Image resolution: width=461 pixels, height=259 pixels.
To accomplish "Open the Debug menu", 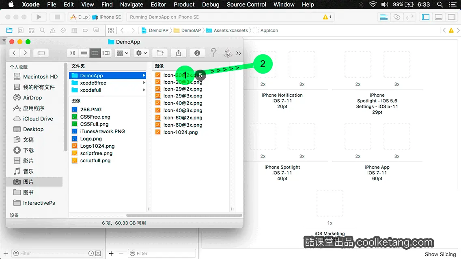I will pos(211,4).
